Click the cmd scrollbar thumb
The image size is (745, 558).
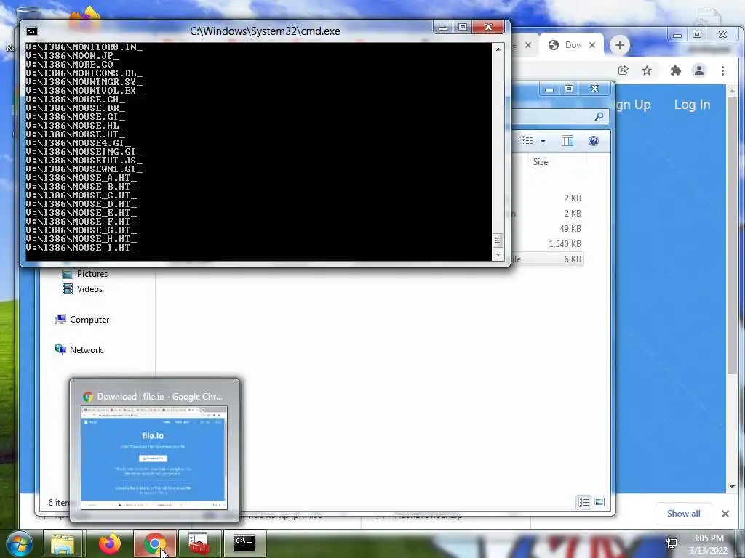click(498, 240)
